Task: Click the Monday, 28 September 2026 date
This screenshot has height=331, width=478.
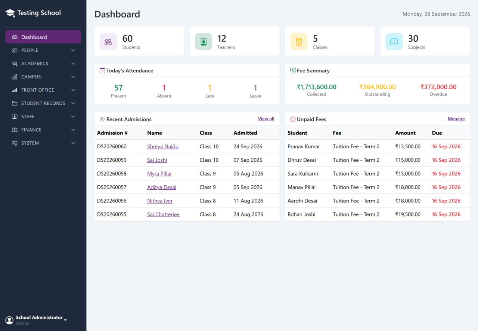Action: (436, 14)
